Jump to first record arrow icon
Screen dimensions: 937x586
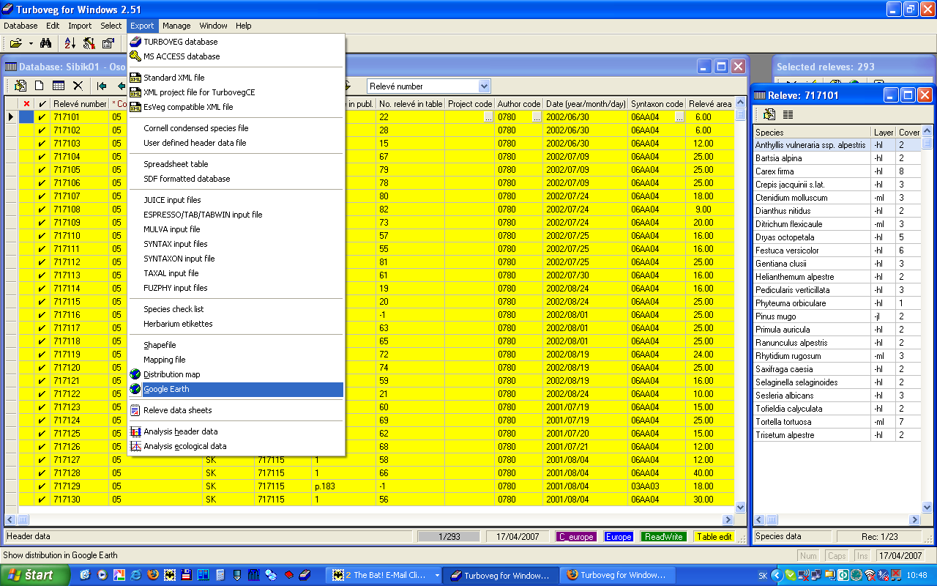click(102, 86)
